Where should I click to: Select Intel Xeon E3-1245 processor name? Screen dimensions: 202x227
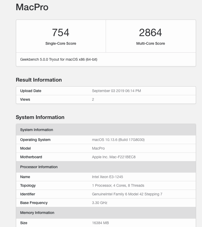[107, 177]
